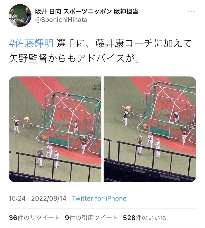Viewport: 205px width, 228px height.
Task: Open the left batting cage photo
Action: (x=55, y=129)
